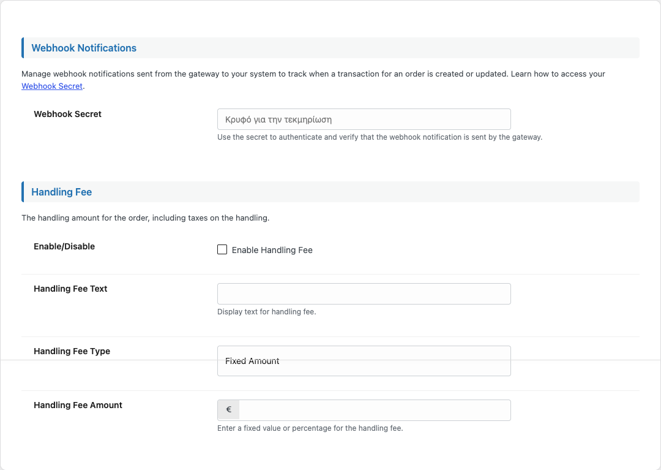
Task: Click the 'Use the secret to authenticate' hint
Action: coord(379,137)
